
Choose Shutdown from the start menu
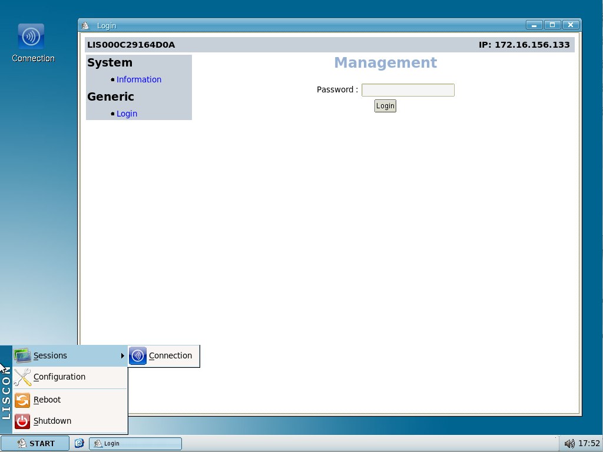(52, 421)
